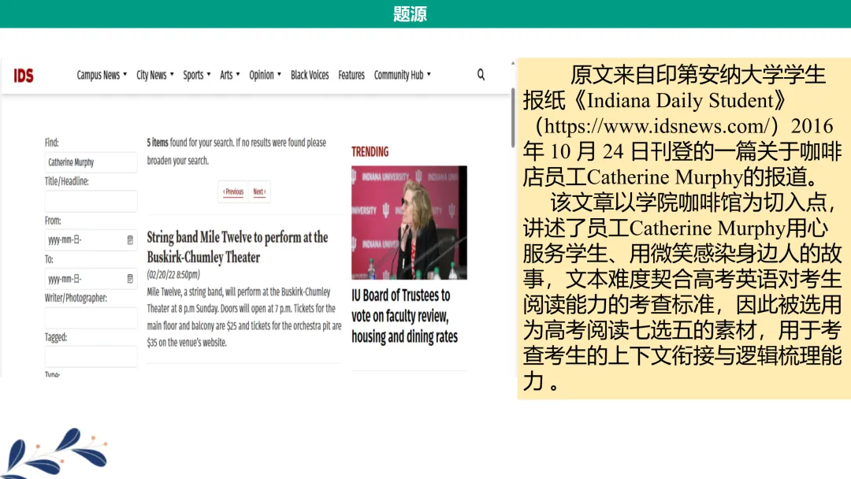Click the trending story photo thumbnail
This screenshot has width=851, height=479.
click(x=409, y=222)
